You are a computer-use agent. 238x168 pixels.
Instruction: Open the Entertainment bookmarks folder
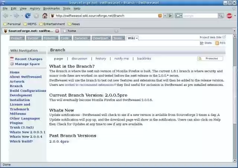[52, 24]
